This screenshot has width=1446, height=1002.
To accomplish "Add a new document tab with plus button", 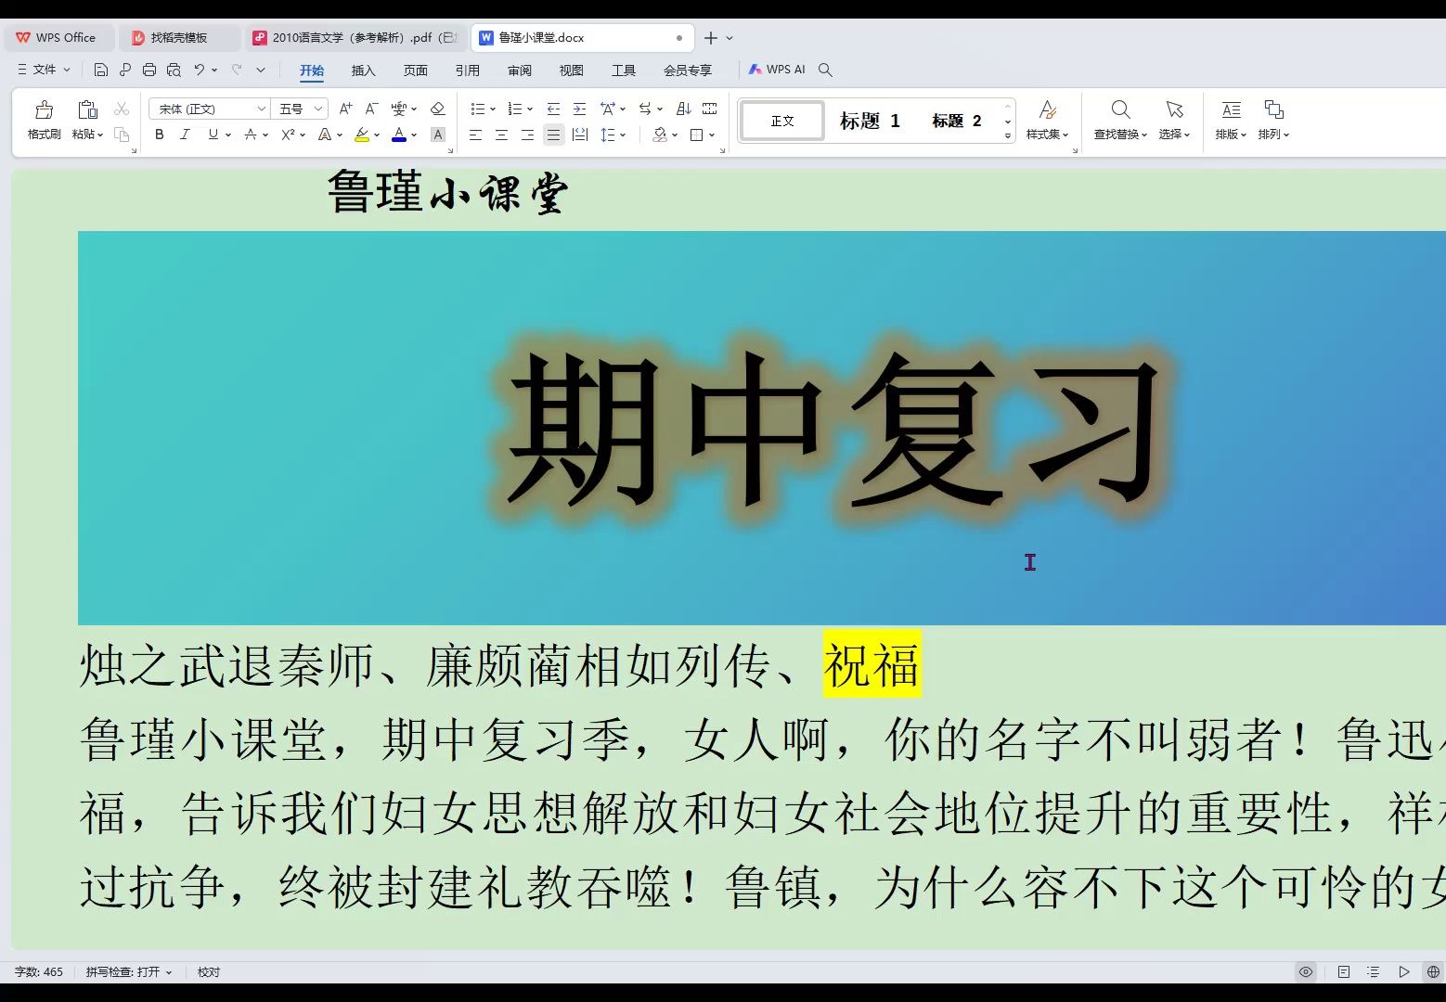I will [x=711, y=38].
